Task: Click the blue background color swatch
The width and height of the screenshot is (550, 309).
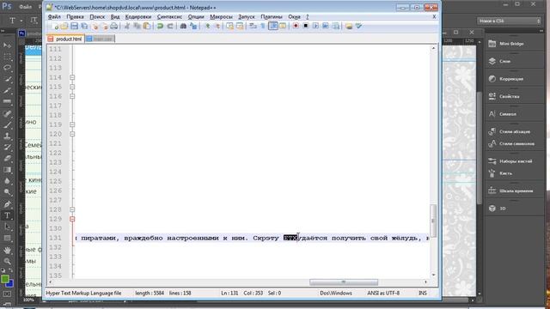Action: tap(11, 283)
